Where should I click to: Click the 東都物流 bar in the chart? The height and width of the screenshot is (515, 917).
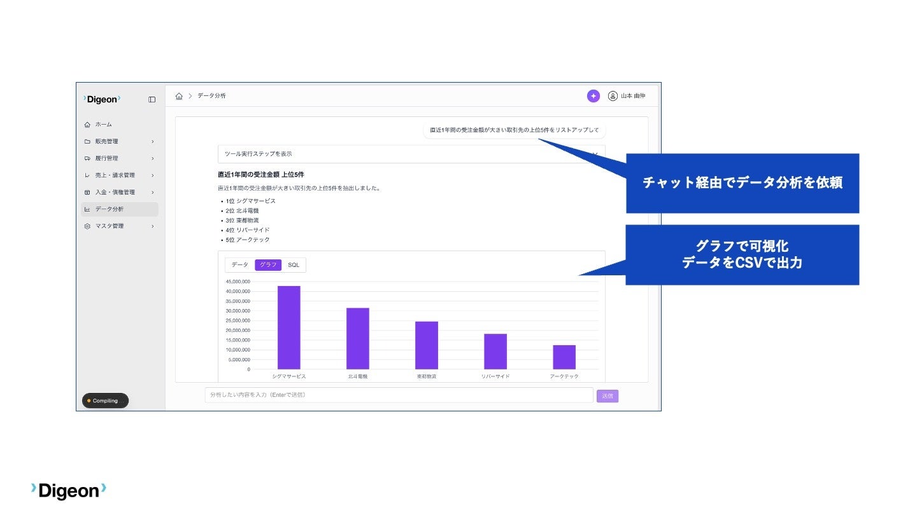coord(427,345)
